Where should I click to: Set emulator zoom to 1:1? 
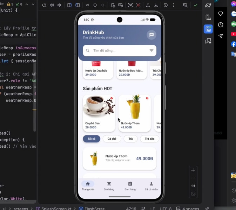coord(193,186)
